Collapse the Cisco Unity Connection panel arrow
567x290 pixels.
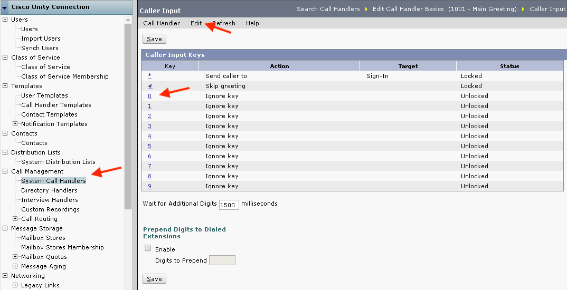point(4,7)
